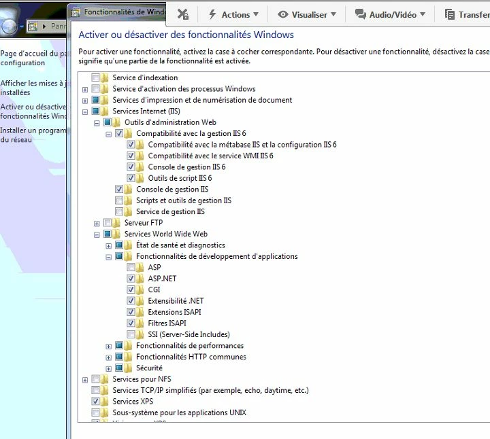Image resolution: width=490 pixels, height=439 pixels.
Task: Expand Services d'impression et de numérisation node
Action: coord(85,101)
